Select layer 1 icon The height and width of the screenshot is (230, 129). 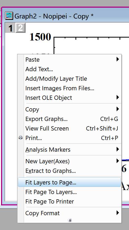[10, 28]
